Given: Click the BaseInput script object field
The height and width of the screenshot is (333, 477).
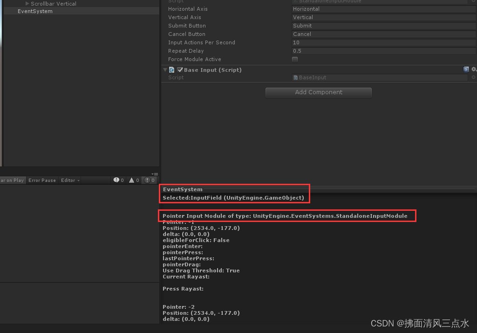Looking at the screenshot, I should 380,77.
